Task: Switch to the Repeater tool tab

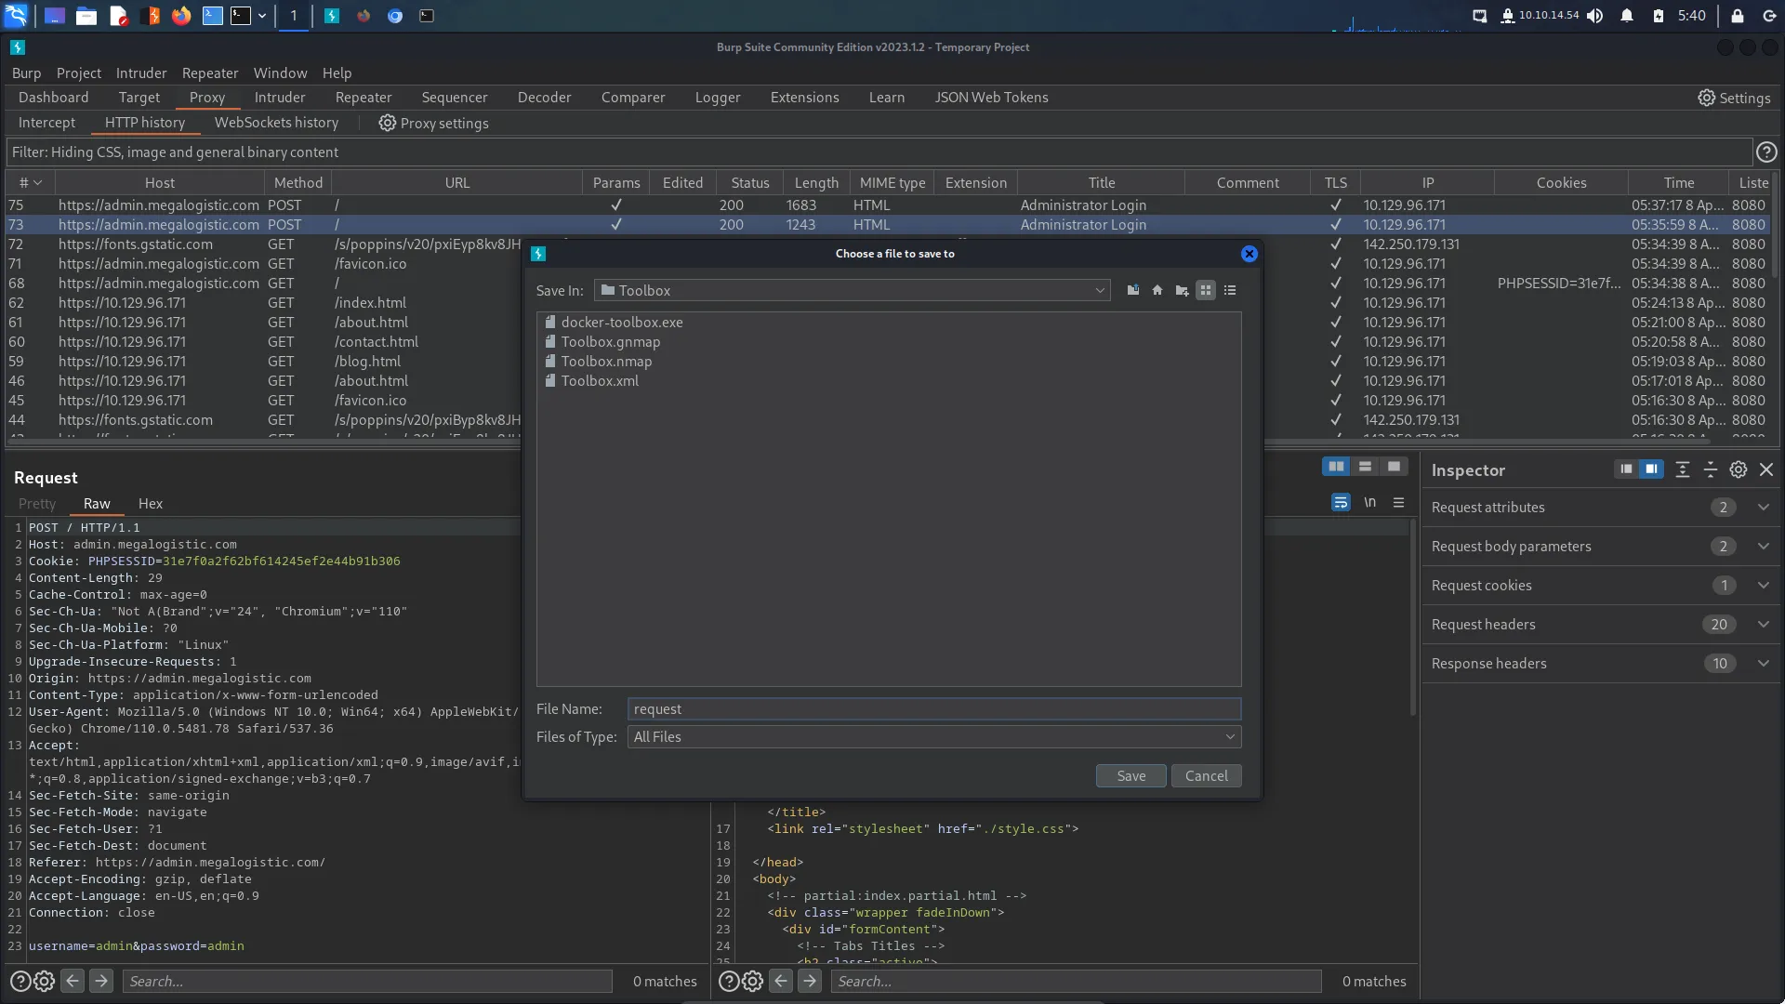Action: pos(364,97)
